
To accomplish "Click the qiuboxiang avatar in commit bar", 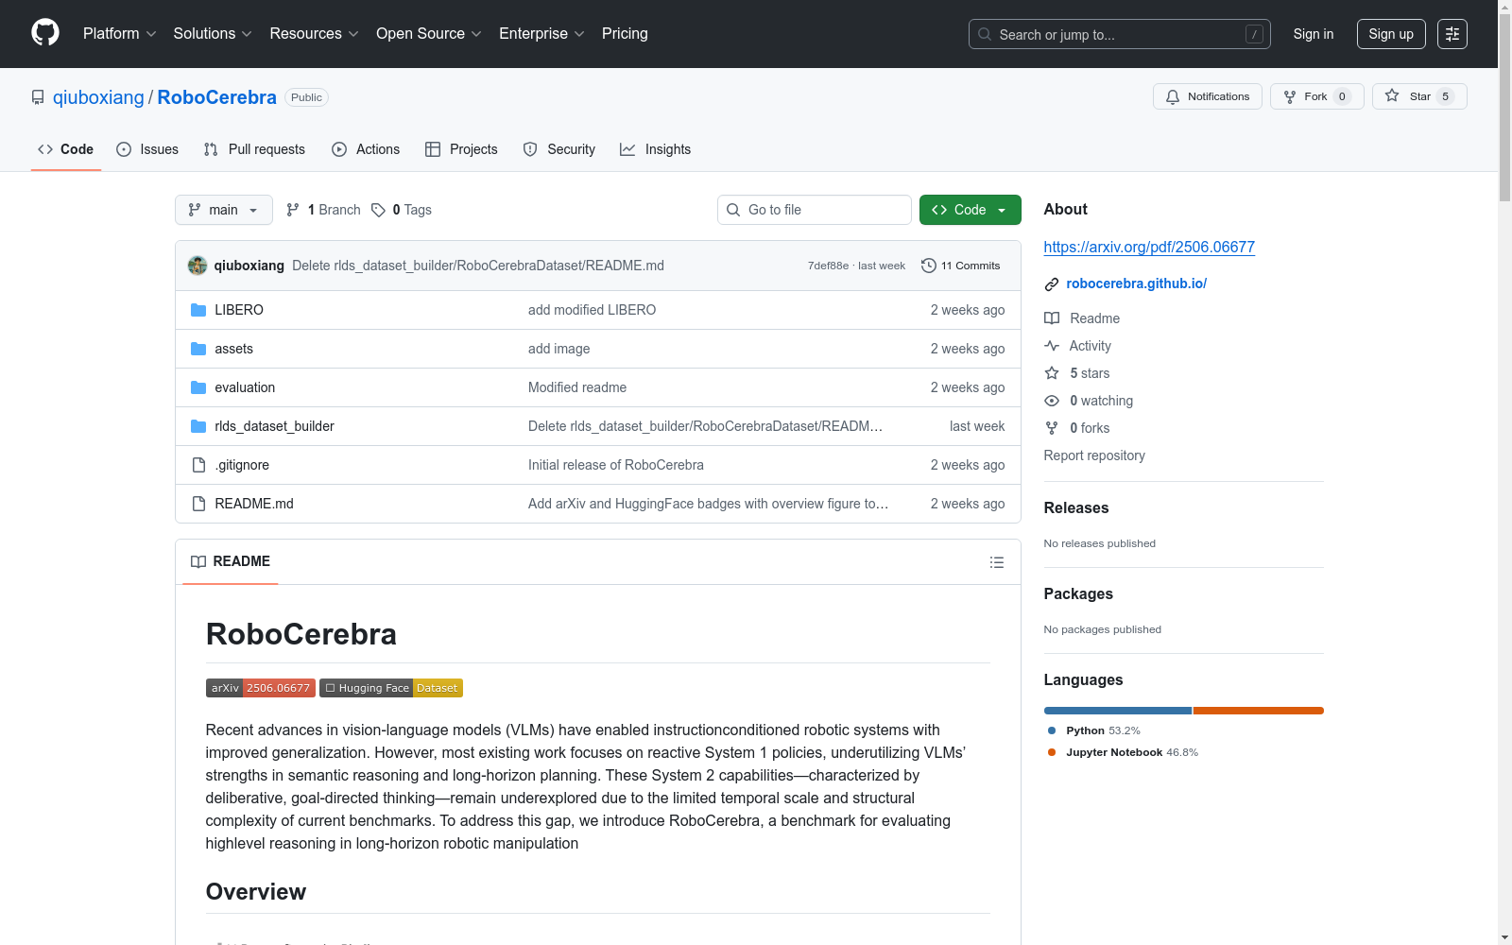I will pyautogui.click(x=198, y=266).
